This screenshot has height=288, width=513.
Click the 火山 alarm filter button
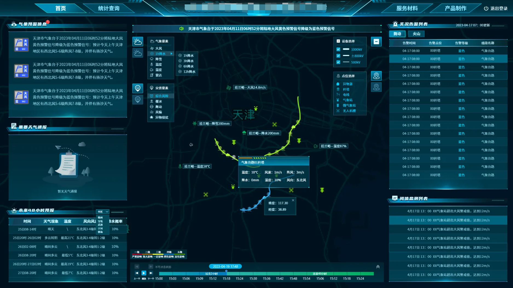click(x=416, y=34)
